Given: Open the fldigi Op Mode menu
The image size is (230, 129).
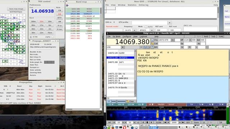Looking at the screenshot, I should (x=116, y=37).
